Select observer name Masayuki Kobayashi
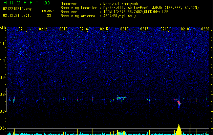 [122, 4]
